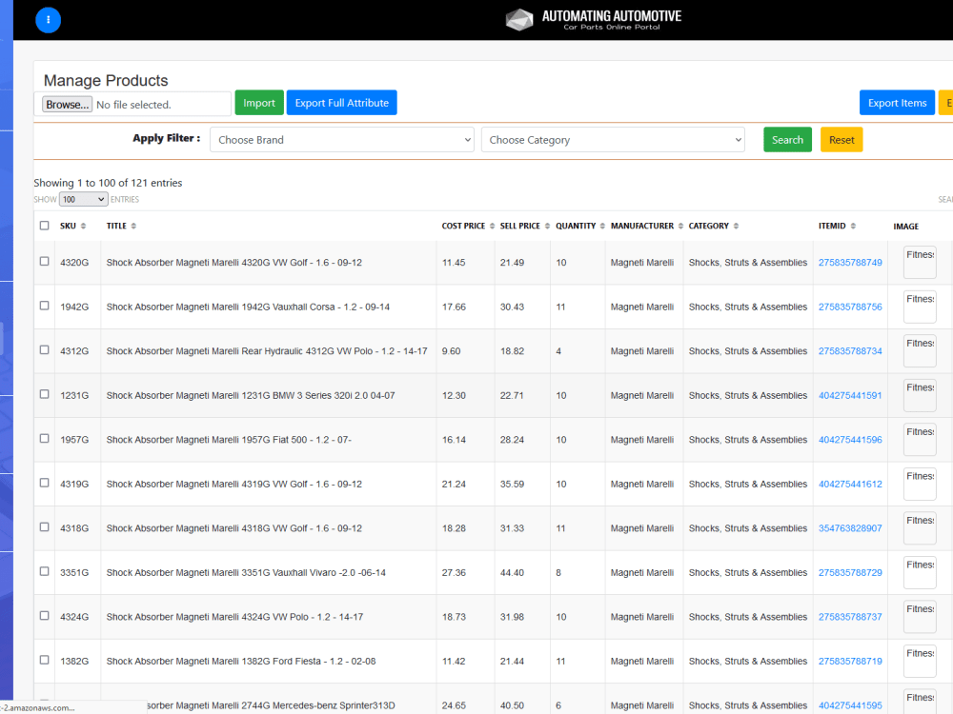Sort by Category column arrows

click(736, 226)
